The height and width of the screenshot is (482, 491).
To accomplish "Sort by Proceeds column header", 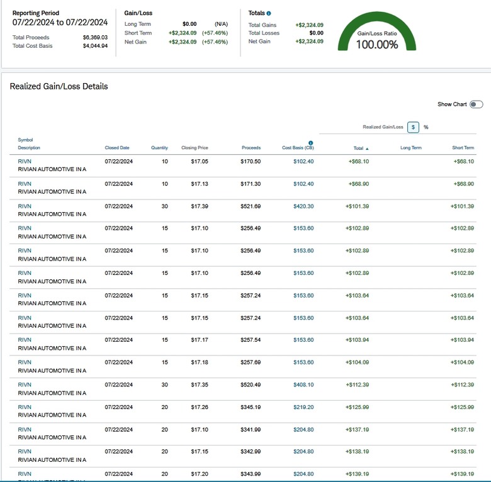I will coord(251,148).
